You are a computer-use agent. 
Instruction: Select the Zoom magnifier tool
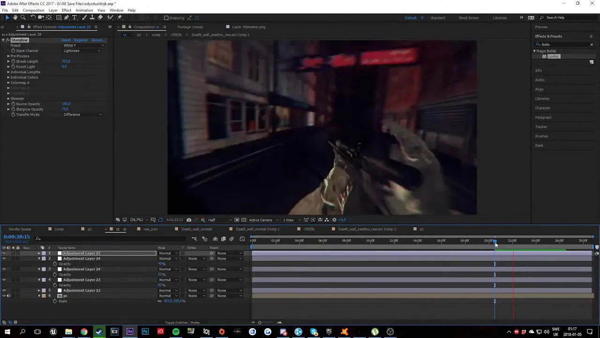(23, 17)
